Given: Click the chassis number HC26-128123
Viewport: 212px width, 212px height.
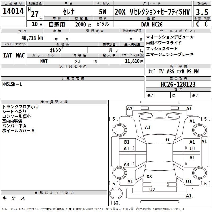Looking at the screenshot, I should click(178, 84).
